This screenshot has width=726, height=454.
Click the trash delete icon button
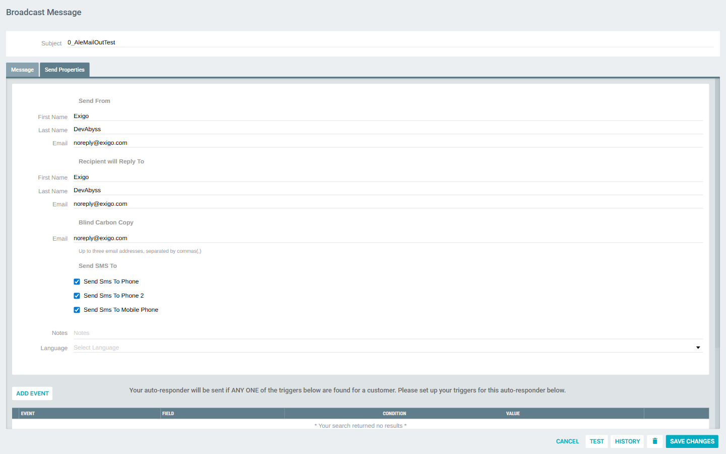(654, 441)
